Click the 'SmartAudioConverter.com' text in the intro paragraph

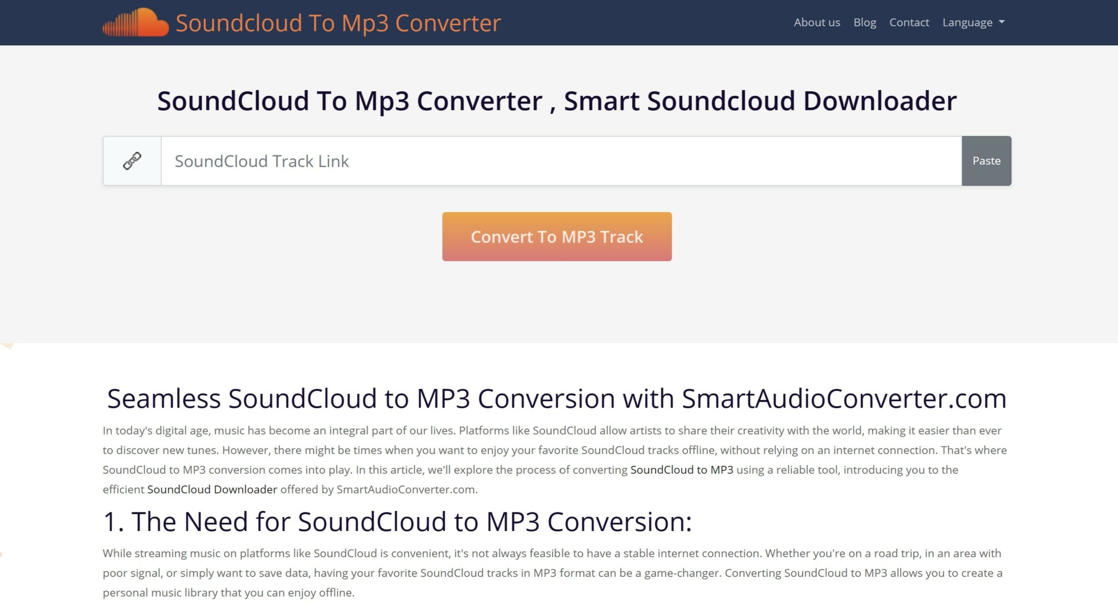[x=405, y=489]
